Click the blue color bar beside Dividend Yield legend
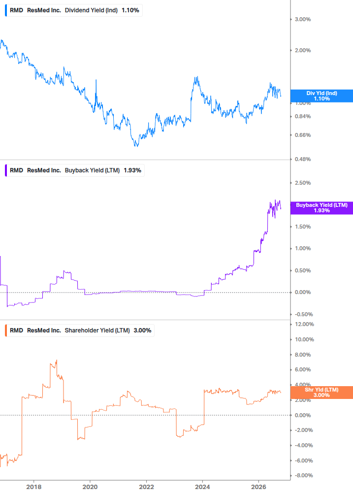The height and width of the screenshot is (495, 353). coord(6,10)
